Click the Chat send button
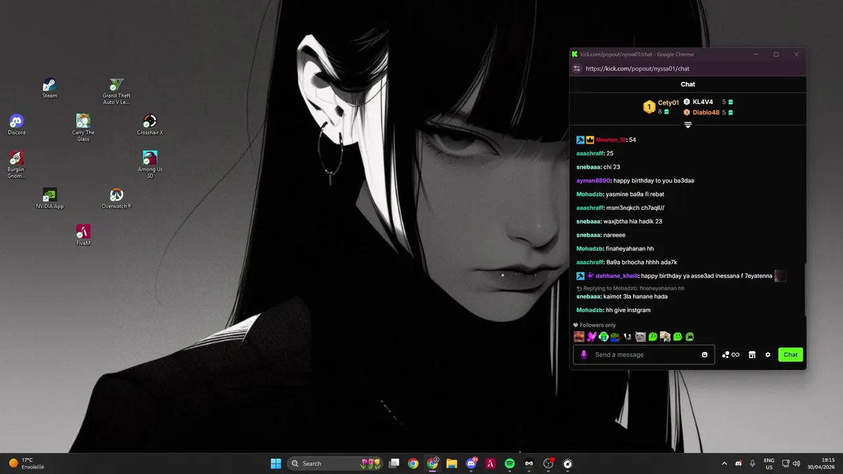The height and width of the screenshot is (474, 843). pyautogui.click(x=791, y=355)
